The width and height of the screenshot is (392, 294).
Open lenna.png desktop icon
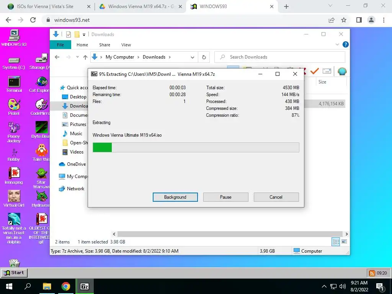(x=14, y=175)
